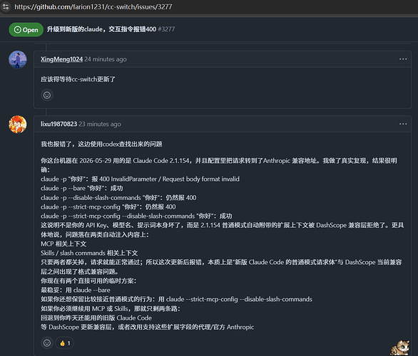The width and height of the screenshot is (418, 356).
Task: Click the text 'Skills / slash commands 相关上下文'
Action: coord(89,253)
